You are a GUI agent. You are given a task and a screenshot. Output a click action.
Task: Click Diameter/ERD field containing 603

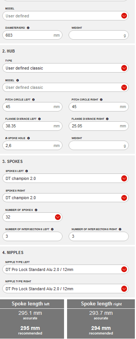[32, 35]
